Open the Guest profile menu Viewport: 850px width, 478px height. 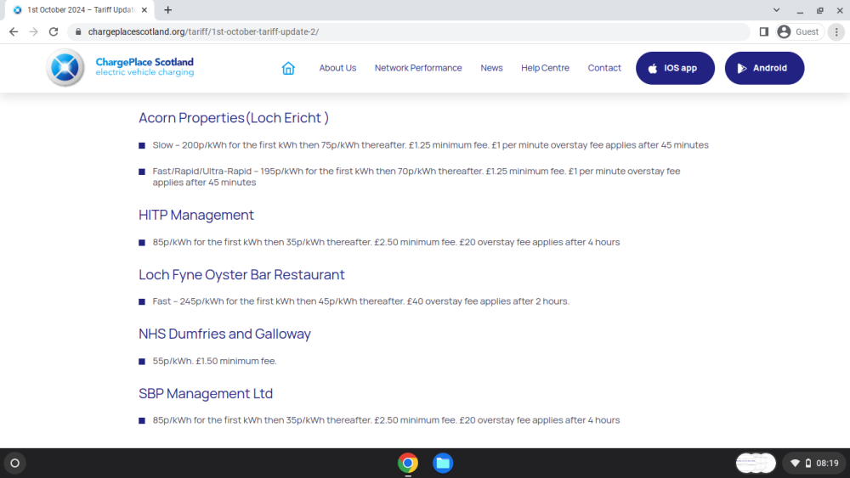tap(798, 32)
